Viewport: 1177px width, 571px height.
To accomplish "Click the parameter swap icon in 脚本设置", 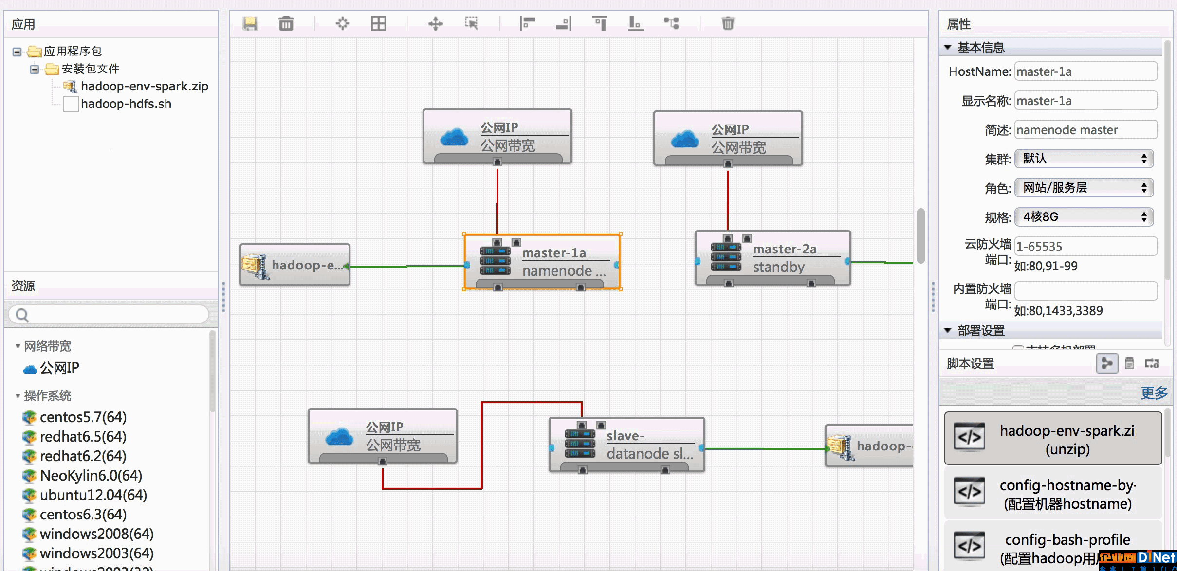I will pyautogui.click(x=1152, y=363).
